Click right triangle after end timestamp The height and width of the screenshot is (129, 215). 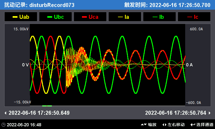tap(210, 113)
